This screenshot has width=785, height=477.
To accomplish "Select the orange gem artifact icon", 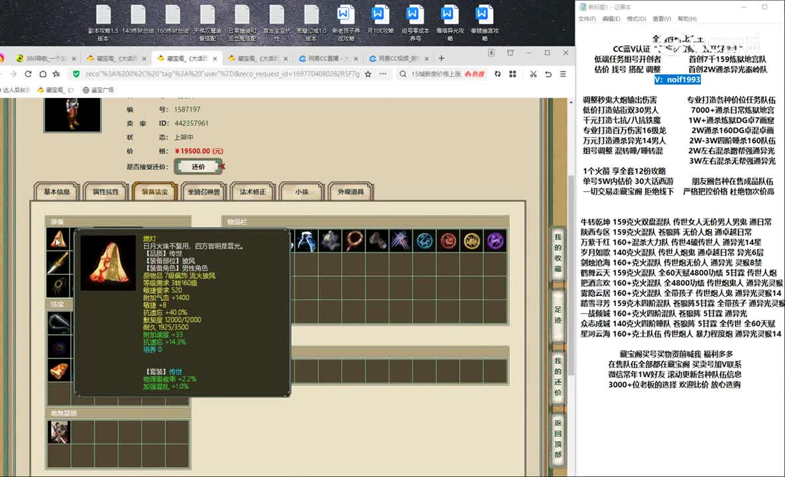I will click(x=59, y=370).
